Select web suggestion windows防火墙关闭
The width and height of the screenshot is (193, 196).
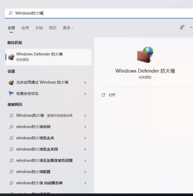point(48,127)
